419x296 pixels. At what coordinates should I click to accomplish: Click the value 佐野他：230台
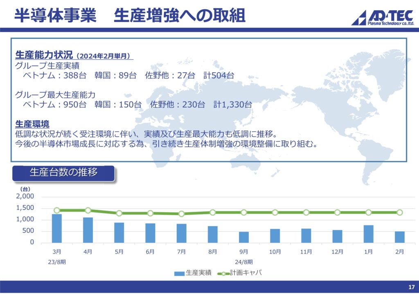(x=178, y=104)
